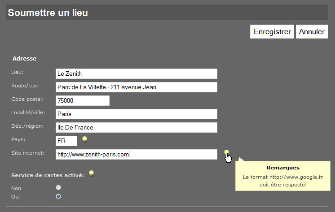This screenshot has height=212, width=335.
Task: Focus the Lieu field containing Le Zenith
Action: click(x=137, y=74)
